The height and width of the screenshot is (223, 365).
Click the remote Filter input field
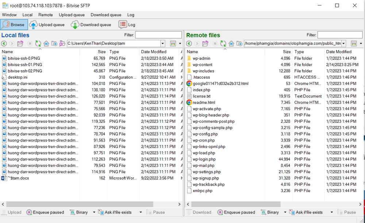pyautogui.click(x=339, y=35)
